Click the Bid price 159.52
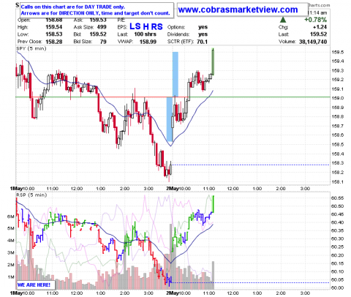Screen dimensions: 351x297 point(98,34)
